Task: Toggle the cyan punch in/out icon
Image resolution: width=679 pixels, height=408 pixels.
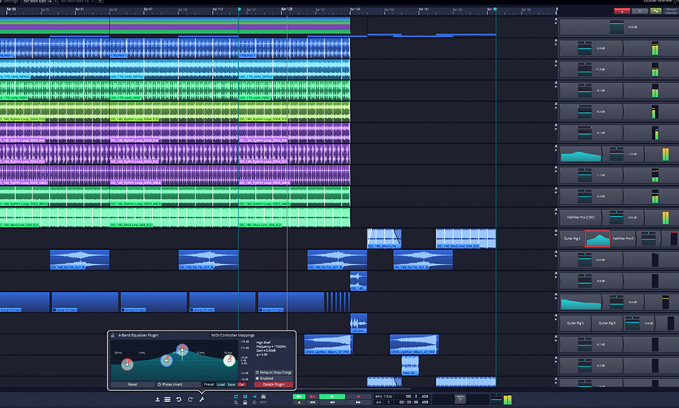Action: [x=254, y=396]
